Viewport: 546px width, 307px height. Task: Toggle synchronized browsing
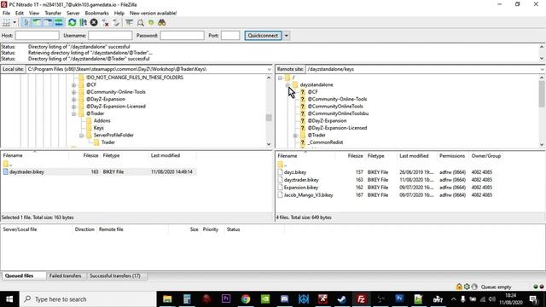(151, 23)
